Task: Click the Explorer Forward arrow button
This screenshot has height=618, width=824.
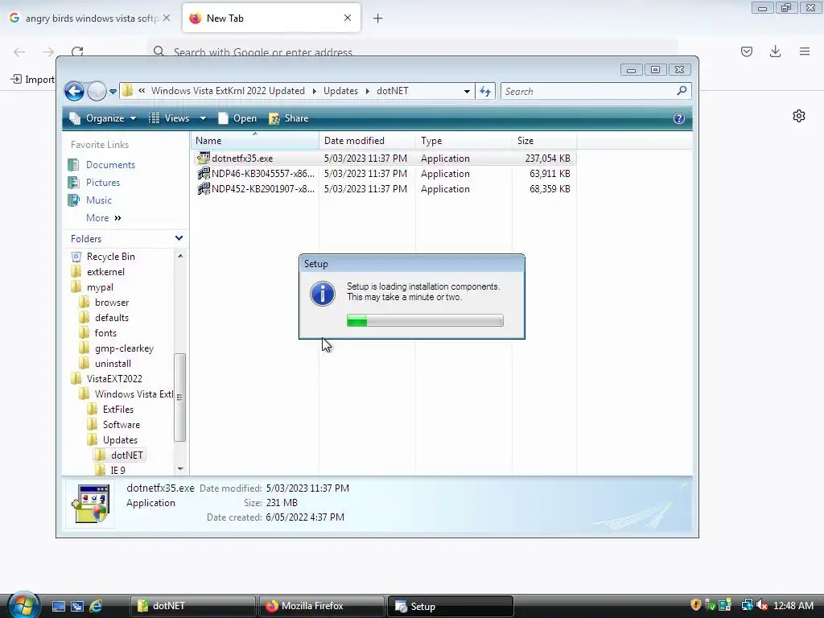Action: click(x=97, y=92)
